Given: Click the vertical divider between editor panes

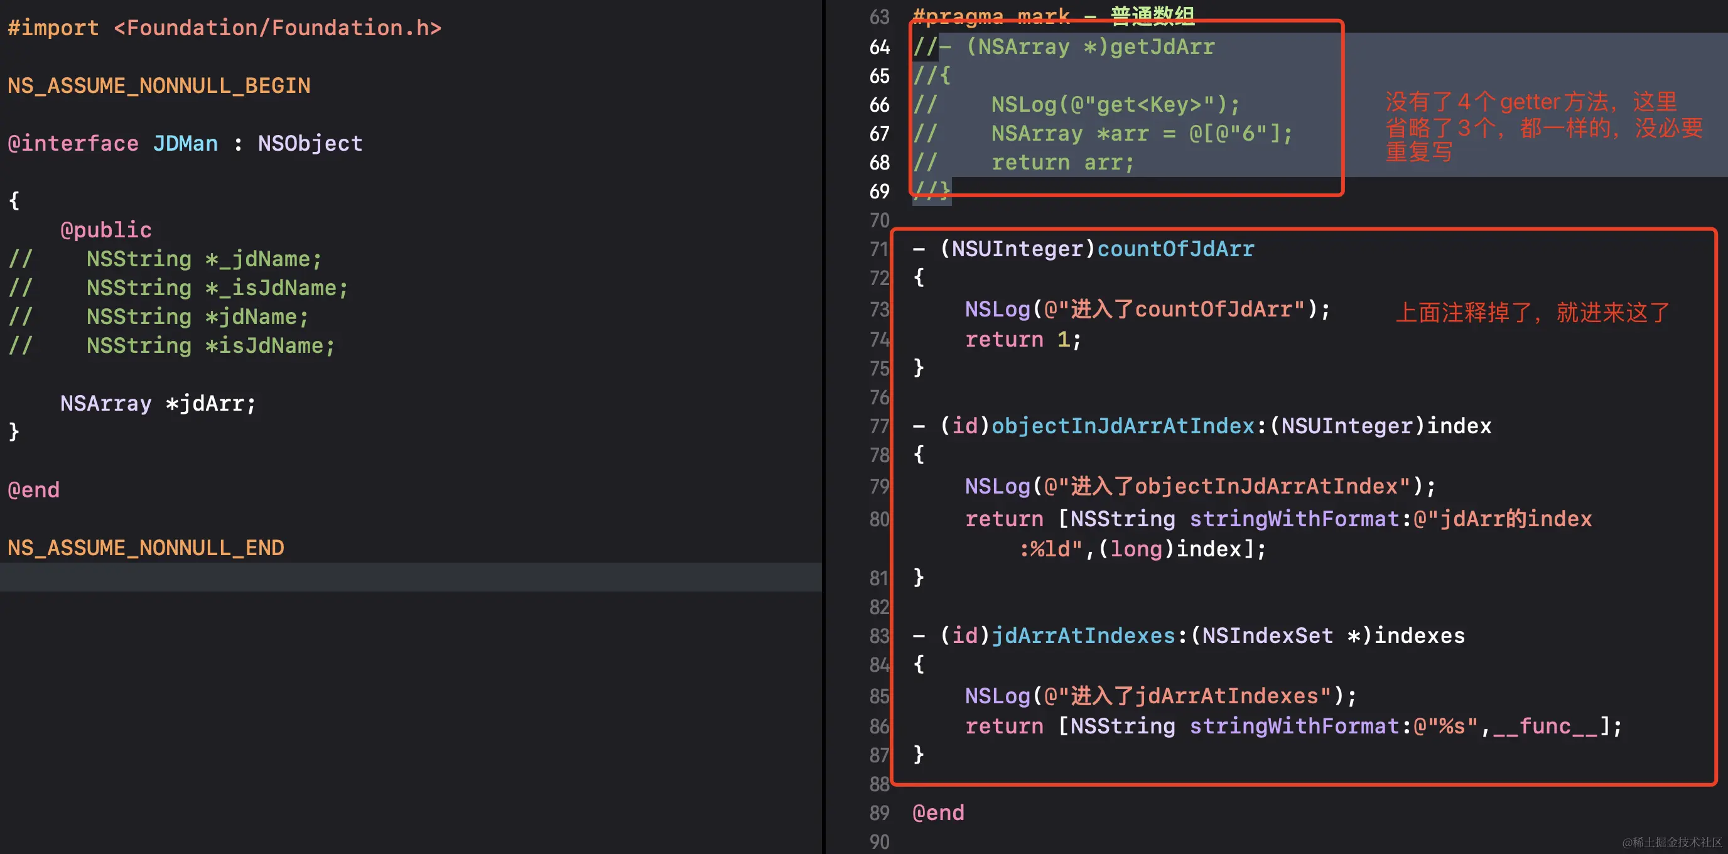Looking at the screenshot, I should tap(824, 426).
